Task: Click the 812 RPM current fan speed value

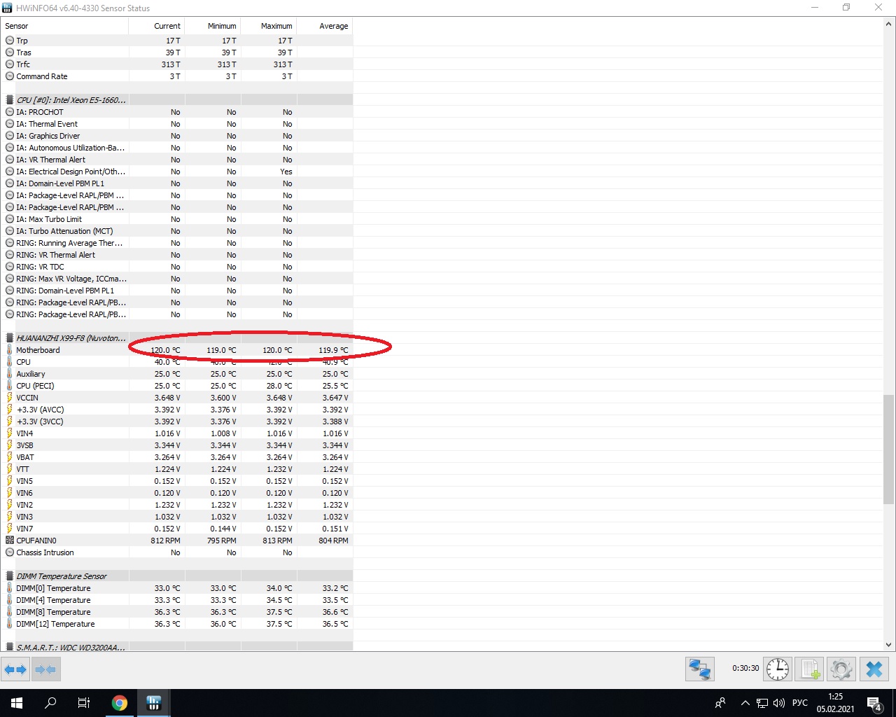Action: pos(165,541)
